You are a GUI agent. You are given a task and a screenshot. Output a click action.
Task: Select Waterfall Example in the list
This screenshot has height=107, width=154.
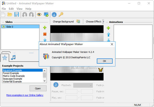23,82
